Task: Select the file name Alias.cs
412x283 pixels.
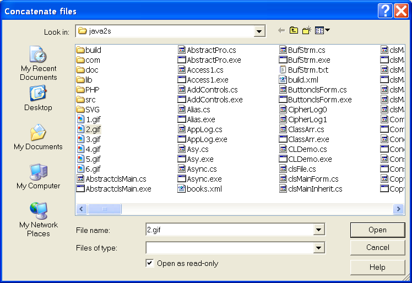Action: click(x=198, y=110)
